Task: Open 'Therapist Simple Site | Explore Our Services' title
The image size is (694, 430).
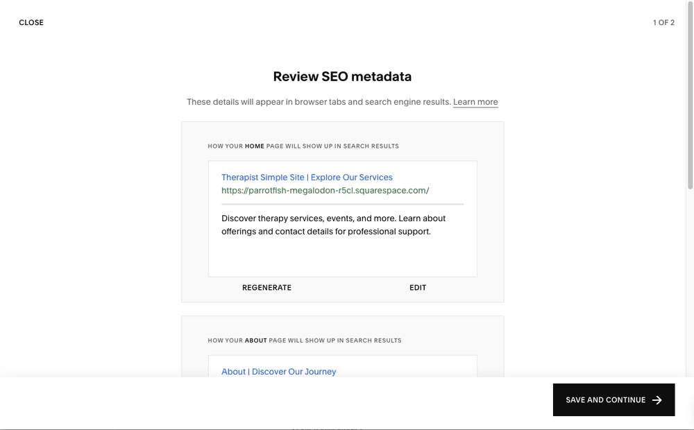Action: [x=307, y=178]
